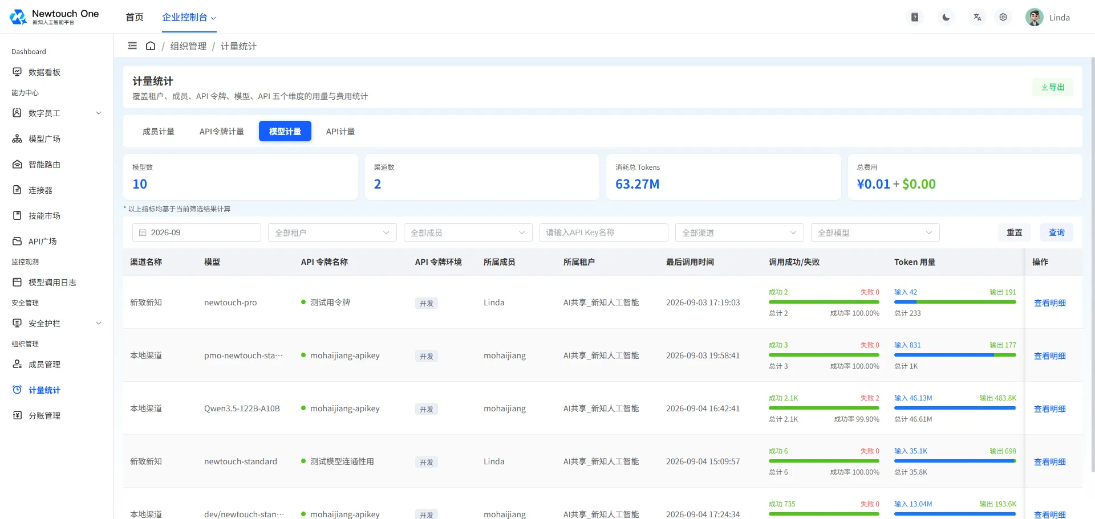Toggle dark mode moon icon
The image size is (1095, 519).
point(946,17)
